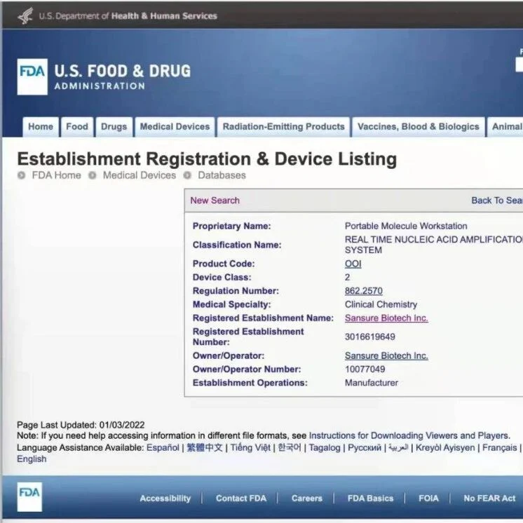Go to Databases breadcrumb link
Image resolution: width=523 pixels, height=523 pixels.
[222, 175]
